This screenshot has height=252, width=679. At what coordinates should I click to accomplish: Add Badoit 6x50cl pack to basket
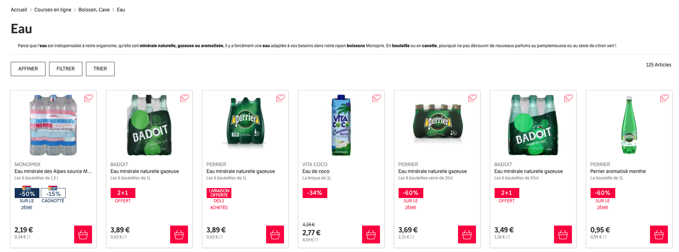click(x=563, y=234)
